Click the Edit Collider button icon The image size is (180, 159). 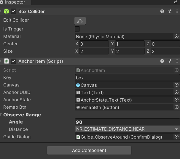(x=80, y=20)
